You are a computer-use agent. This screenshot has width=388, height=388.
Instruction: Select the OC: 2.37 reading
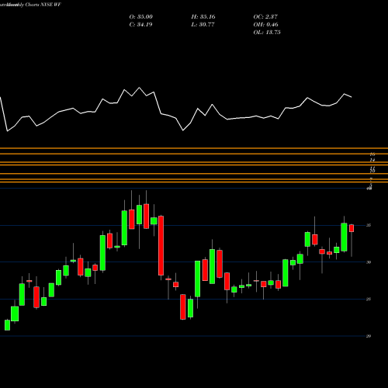[265, 17]
